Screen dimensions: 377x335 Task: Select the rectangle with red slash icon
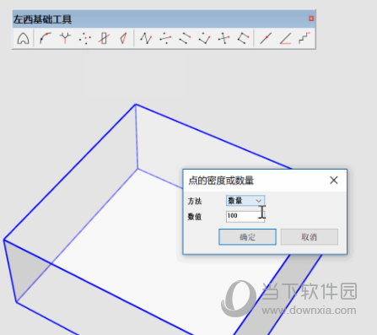coord(104,38)
